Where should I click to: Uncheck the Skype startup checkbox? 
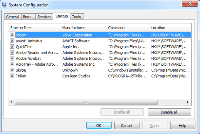[x=12, y=70]
